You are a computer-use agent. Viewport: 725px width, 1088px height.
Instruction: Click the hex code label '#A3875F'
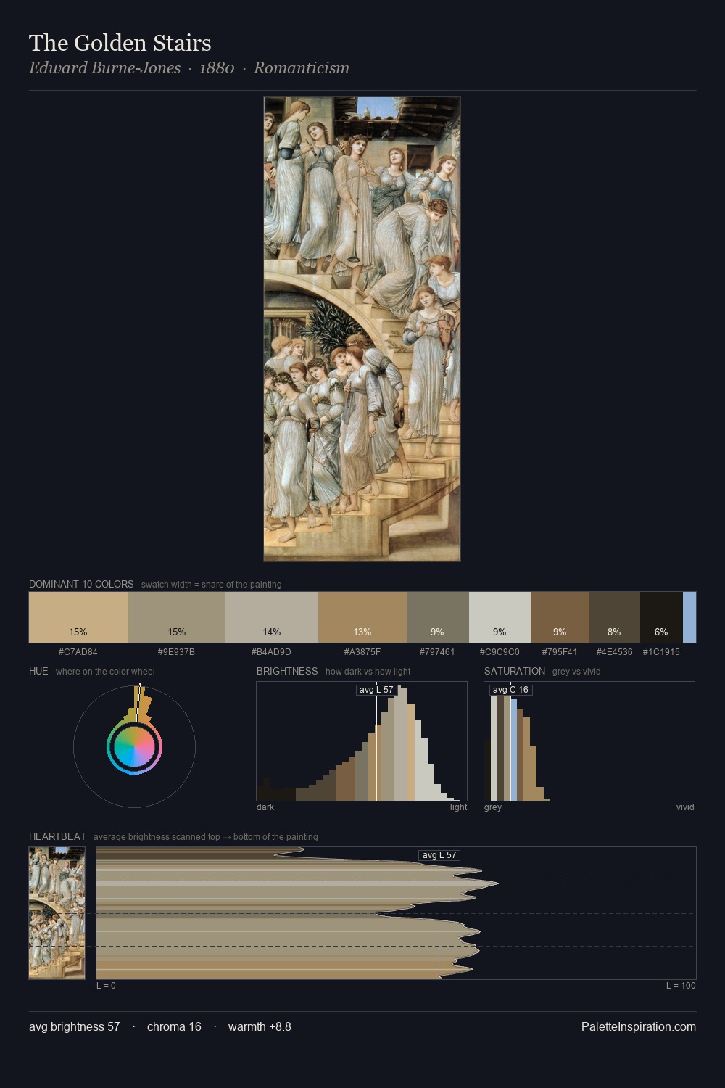[x=362, y=652]
